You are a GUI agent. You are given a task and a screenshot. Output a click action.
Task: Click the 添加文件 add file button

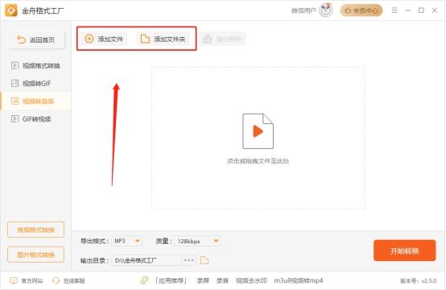104,39
